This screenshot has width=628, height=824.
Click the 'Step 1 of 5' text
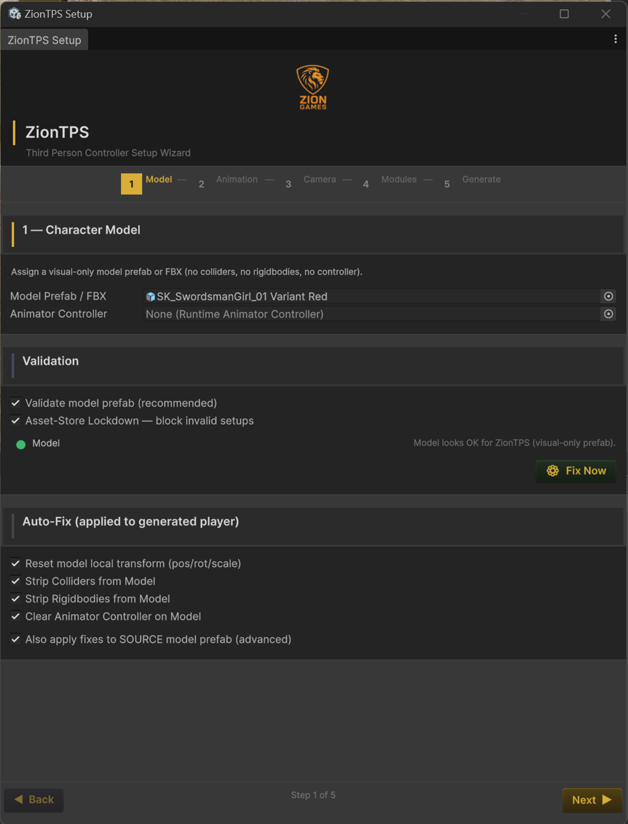313,795
